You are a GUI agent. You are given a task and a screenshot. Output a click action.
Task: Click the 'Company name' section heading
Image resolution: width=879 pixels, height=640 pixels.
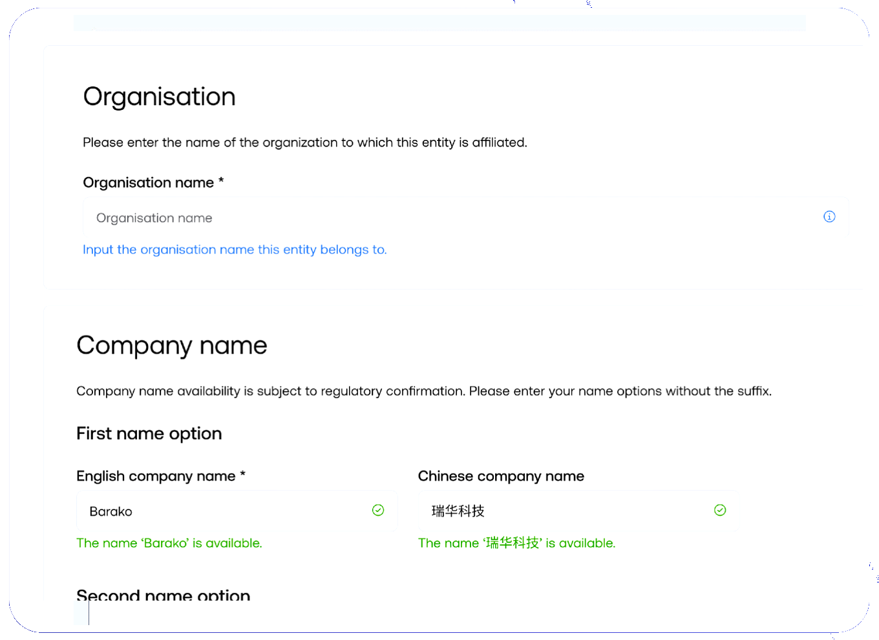pyautogui.click(x=172, y=346)
